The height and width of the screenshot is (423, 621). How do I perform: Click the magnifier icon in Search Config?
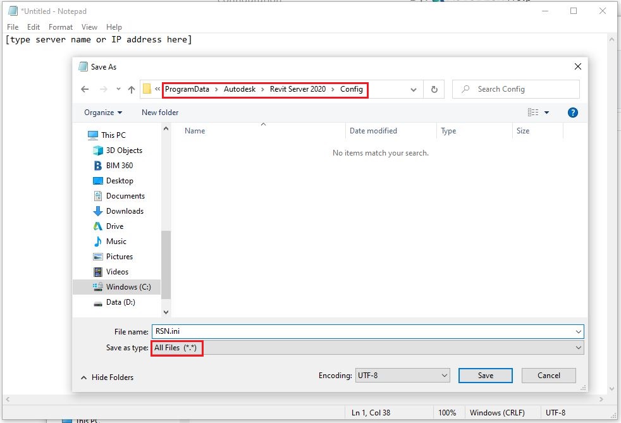tap(465, 89)
